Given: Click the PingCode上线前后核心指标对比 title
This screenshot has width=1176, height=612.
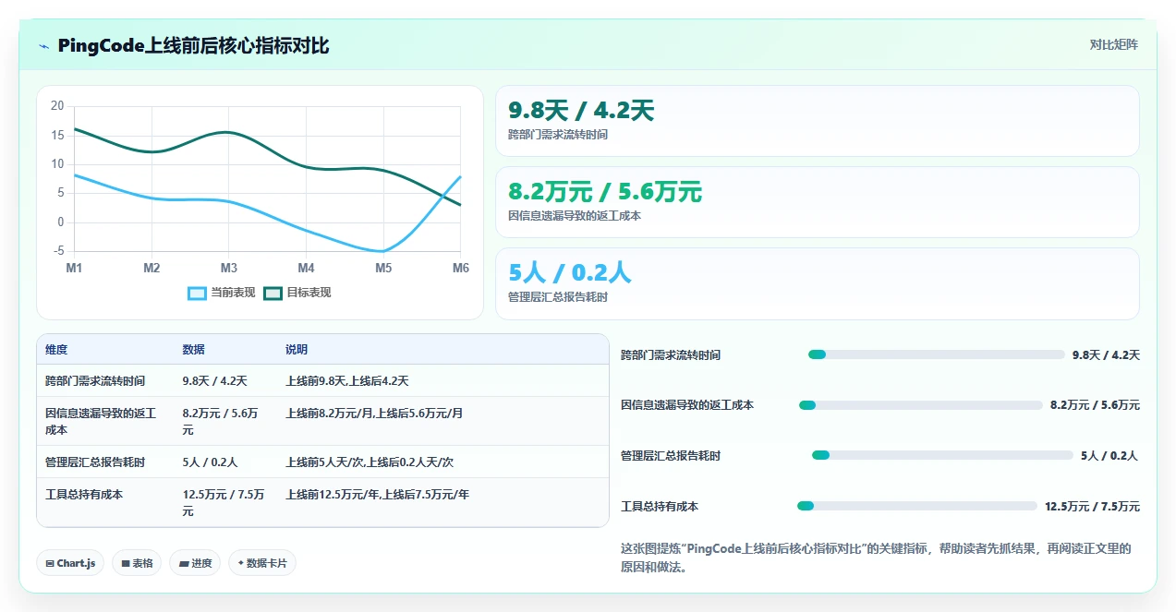Looking at the screenshot, I should [193, 46].
